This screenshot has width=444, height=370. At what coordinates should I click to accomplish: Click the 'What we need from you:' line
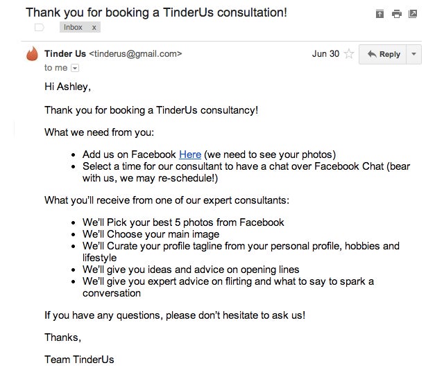(x=99, y=132)
